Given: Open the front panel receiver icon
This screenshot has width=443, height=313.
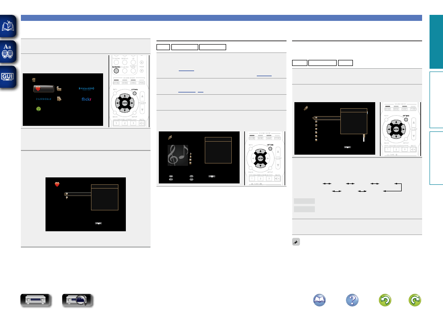Looking at the screenshot, I should coord(36,300).
